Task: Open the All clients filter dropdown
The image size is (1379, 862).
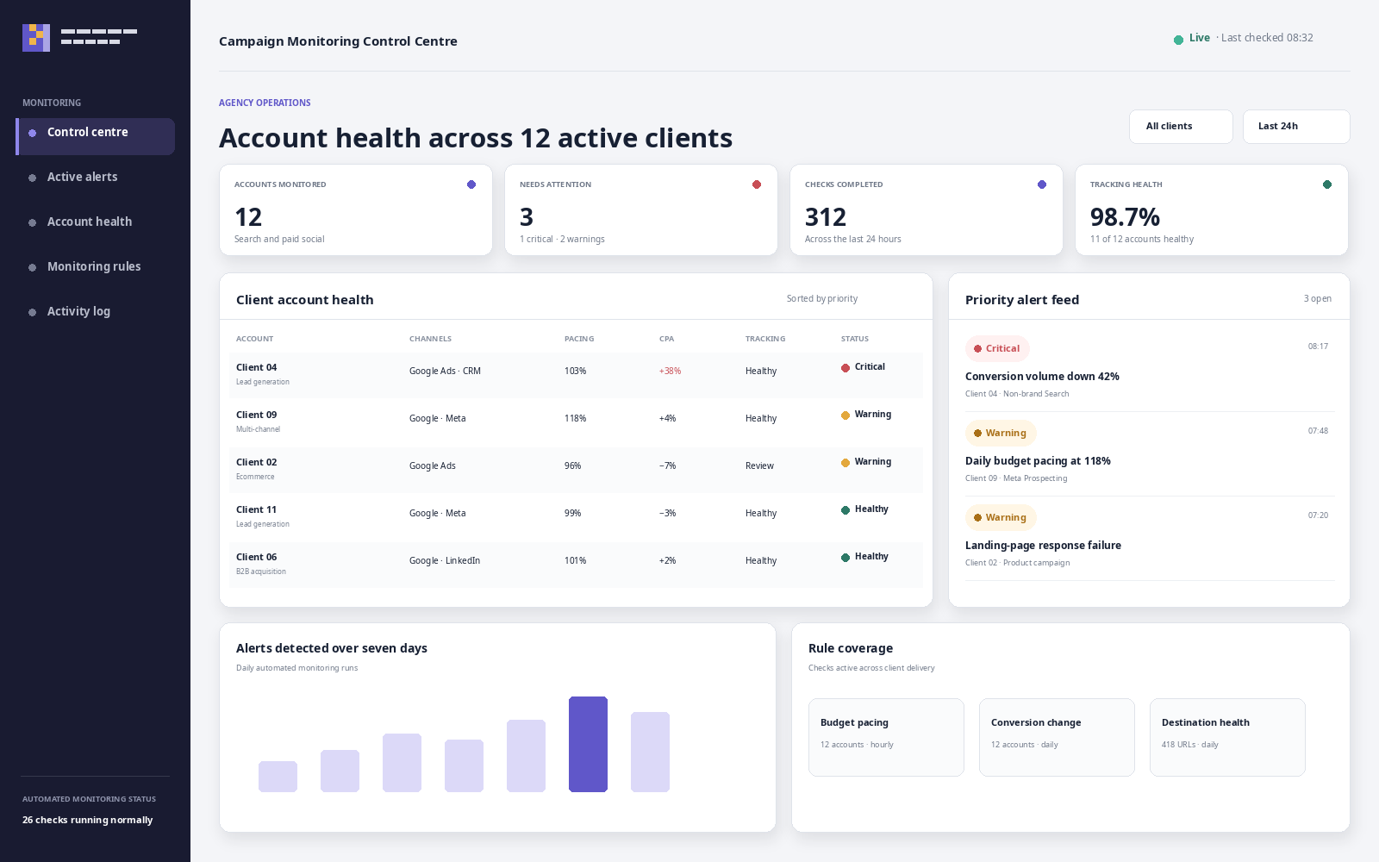Action: tap(1181, 126)
